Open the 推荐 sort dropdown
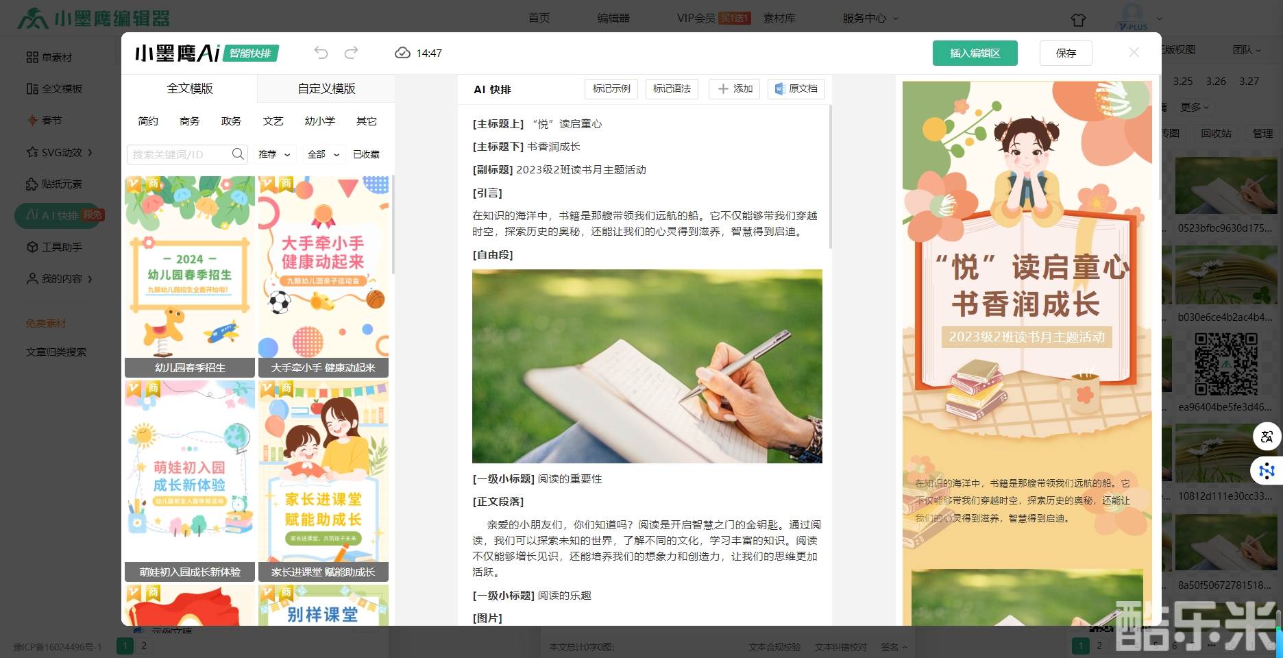Image resolution: width=1283 pixels, height=658 pixels. (274, 154)
